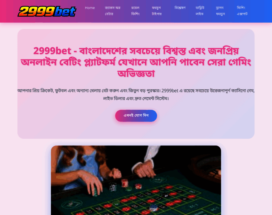Go to the ফরচুন টাইগার page
272x215 pixels.
coord(156,11)
